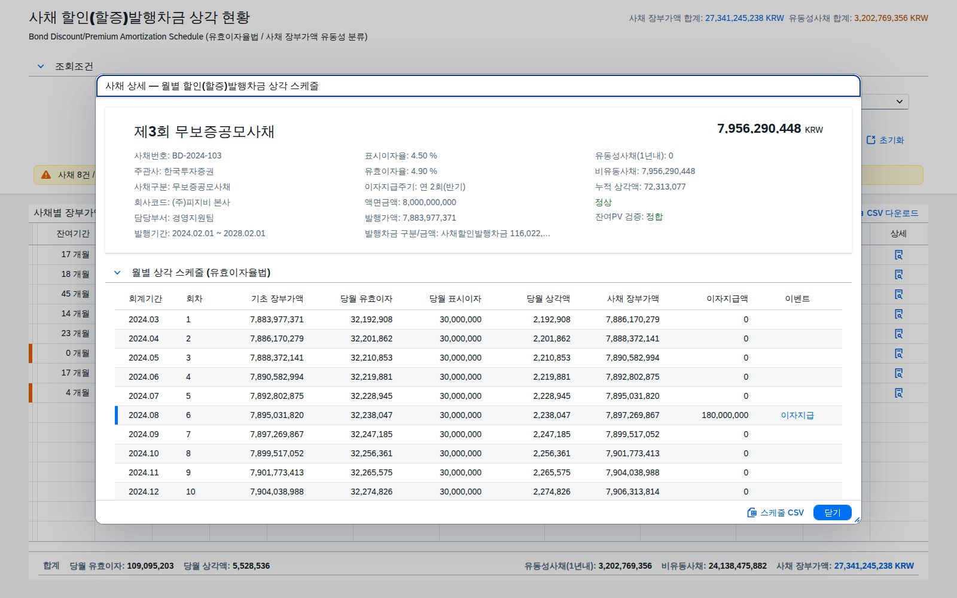Click the footer 당월 상각액: 5,528,536 total
Screen dimensions: 957x598
click(227, 566)
